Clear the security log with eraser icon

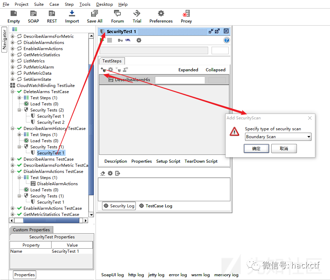[103, 173]
